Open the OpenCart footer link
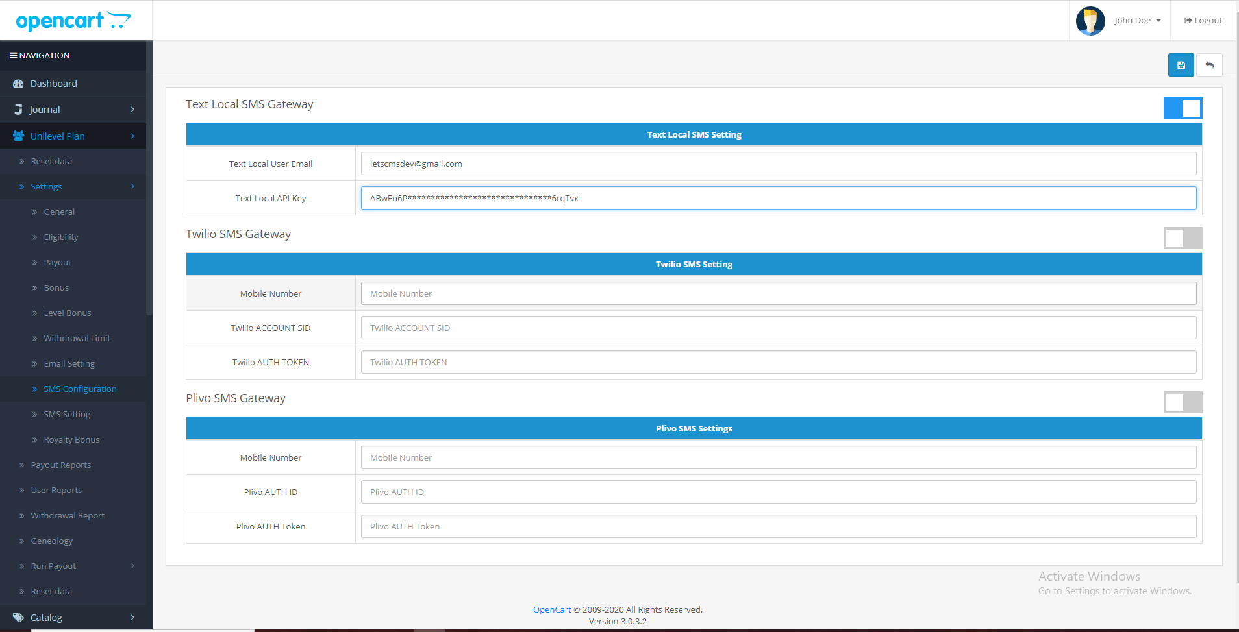 tap(551, 610)
